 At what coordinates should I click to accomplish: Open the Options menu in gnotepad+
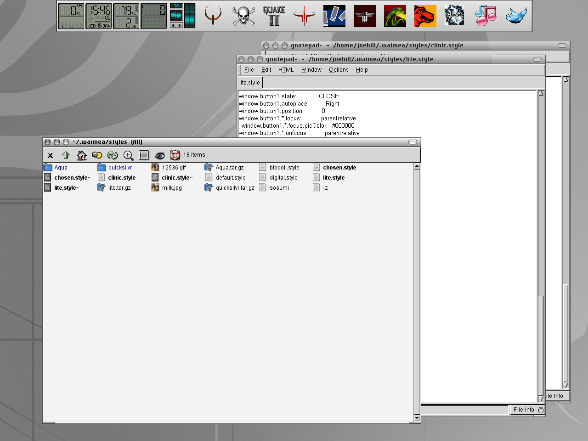pyautogui.click(x=339, y=70)
